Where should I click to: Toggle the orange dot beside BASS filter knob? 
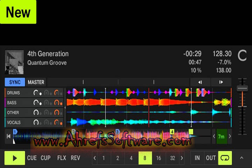61,104
